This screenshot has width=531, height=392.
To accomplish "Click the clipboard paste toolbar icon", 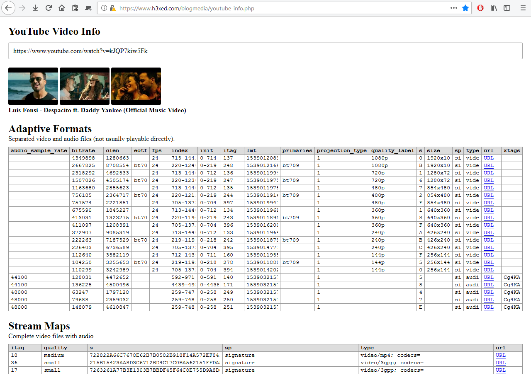I will (75, 8).
